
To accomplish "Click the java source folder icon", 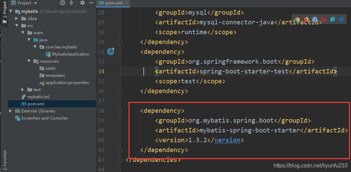I will tap(36, 40).
